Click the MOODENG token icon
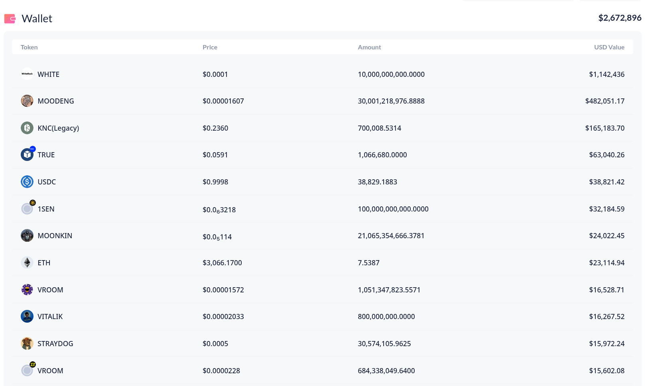The image size is (646, 386). coord(27,101)
